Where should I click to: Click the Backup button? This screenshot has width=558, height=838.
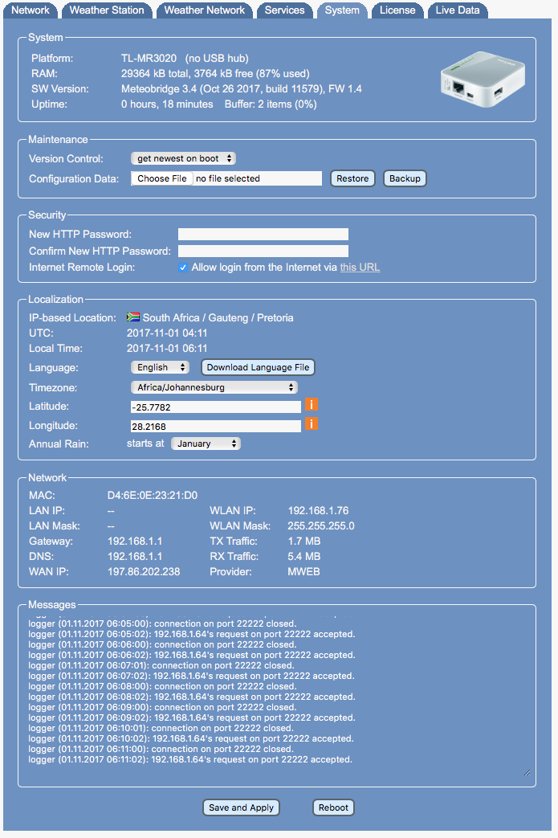(x=405, y=178)
